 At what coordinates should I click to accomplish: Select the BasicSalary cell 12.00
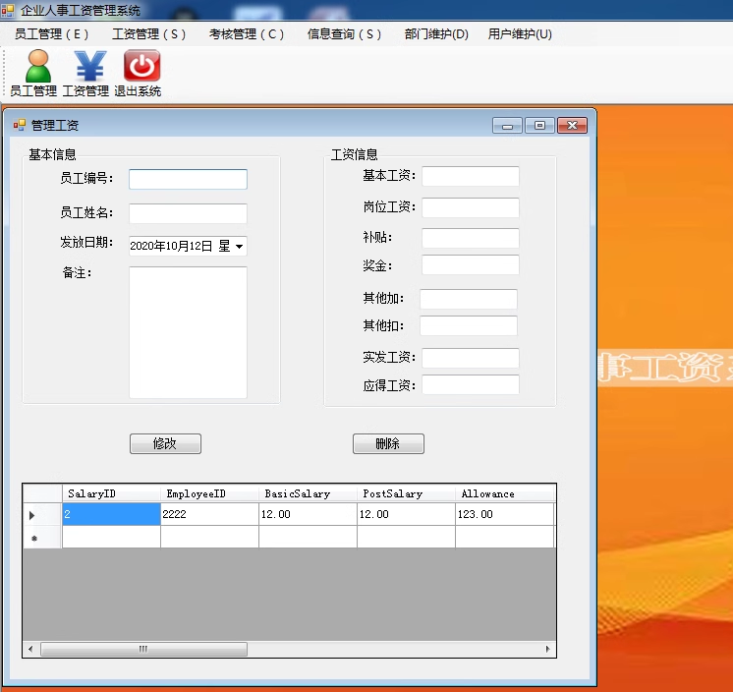tap(308, 514)
